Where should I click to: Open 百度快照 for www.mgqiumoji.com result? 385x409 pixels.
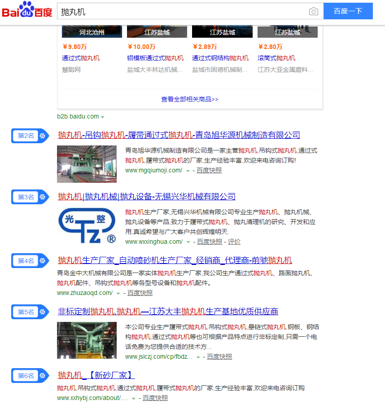[209, 171]
